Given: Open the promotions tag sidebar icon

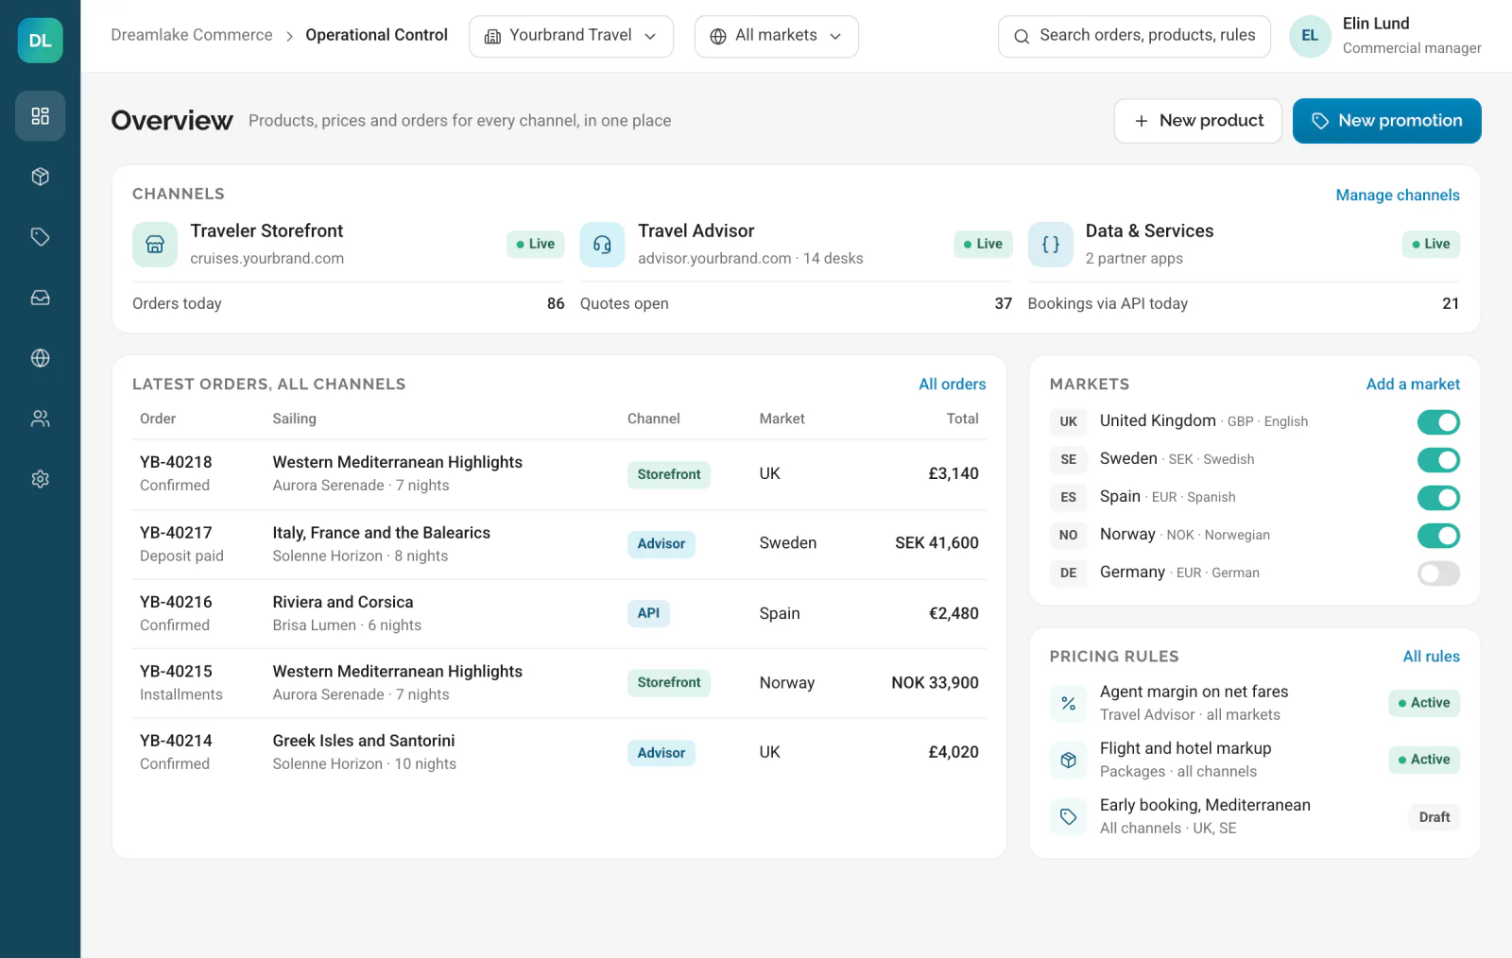Looking at the screenshot, I should 40,237.
